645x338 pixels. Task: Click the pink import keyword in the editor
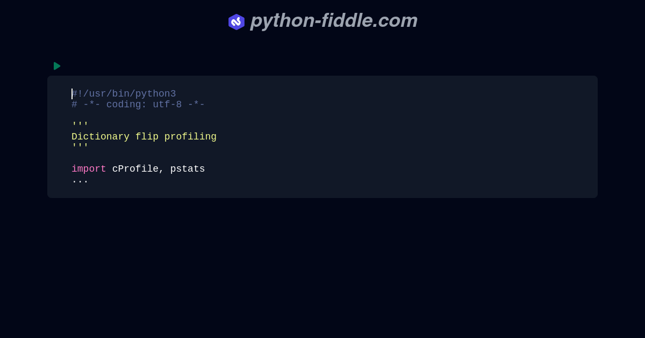(89, 168)
